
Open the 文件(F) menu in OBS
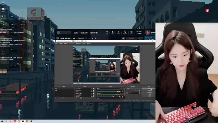56,43
